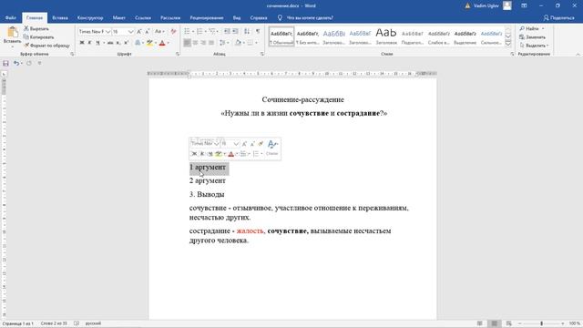Increase font size in the ribbon

(139, 32)
